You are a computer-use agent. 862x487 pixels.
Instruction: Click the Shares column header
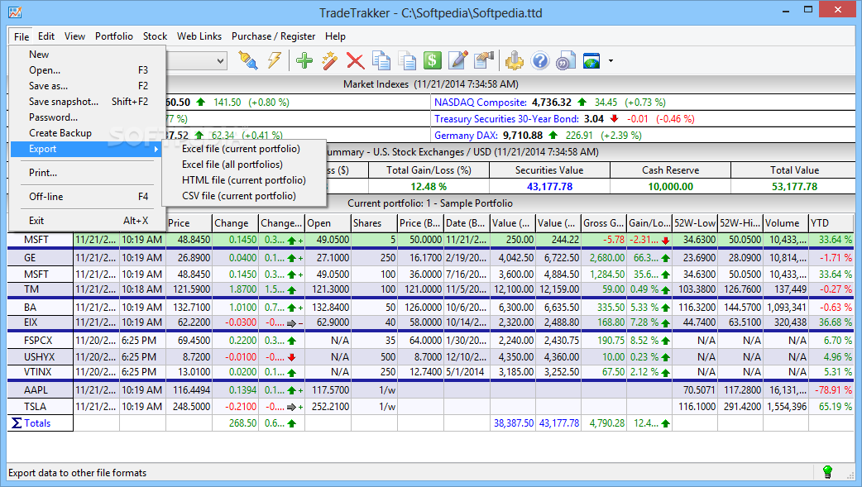tap(374, 223)
